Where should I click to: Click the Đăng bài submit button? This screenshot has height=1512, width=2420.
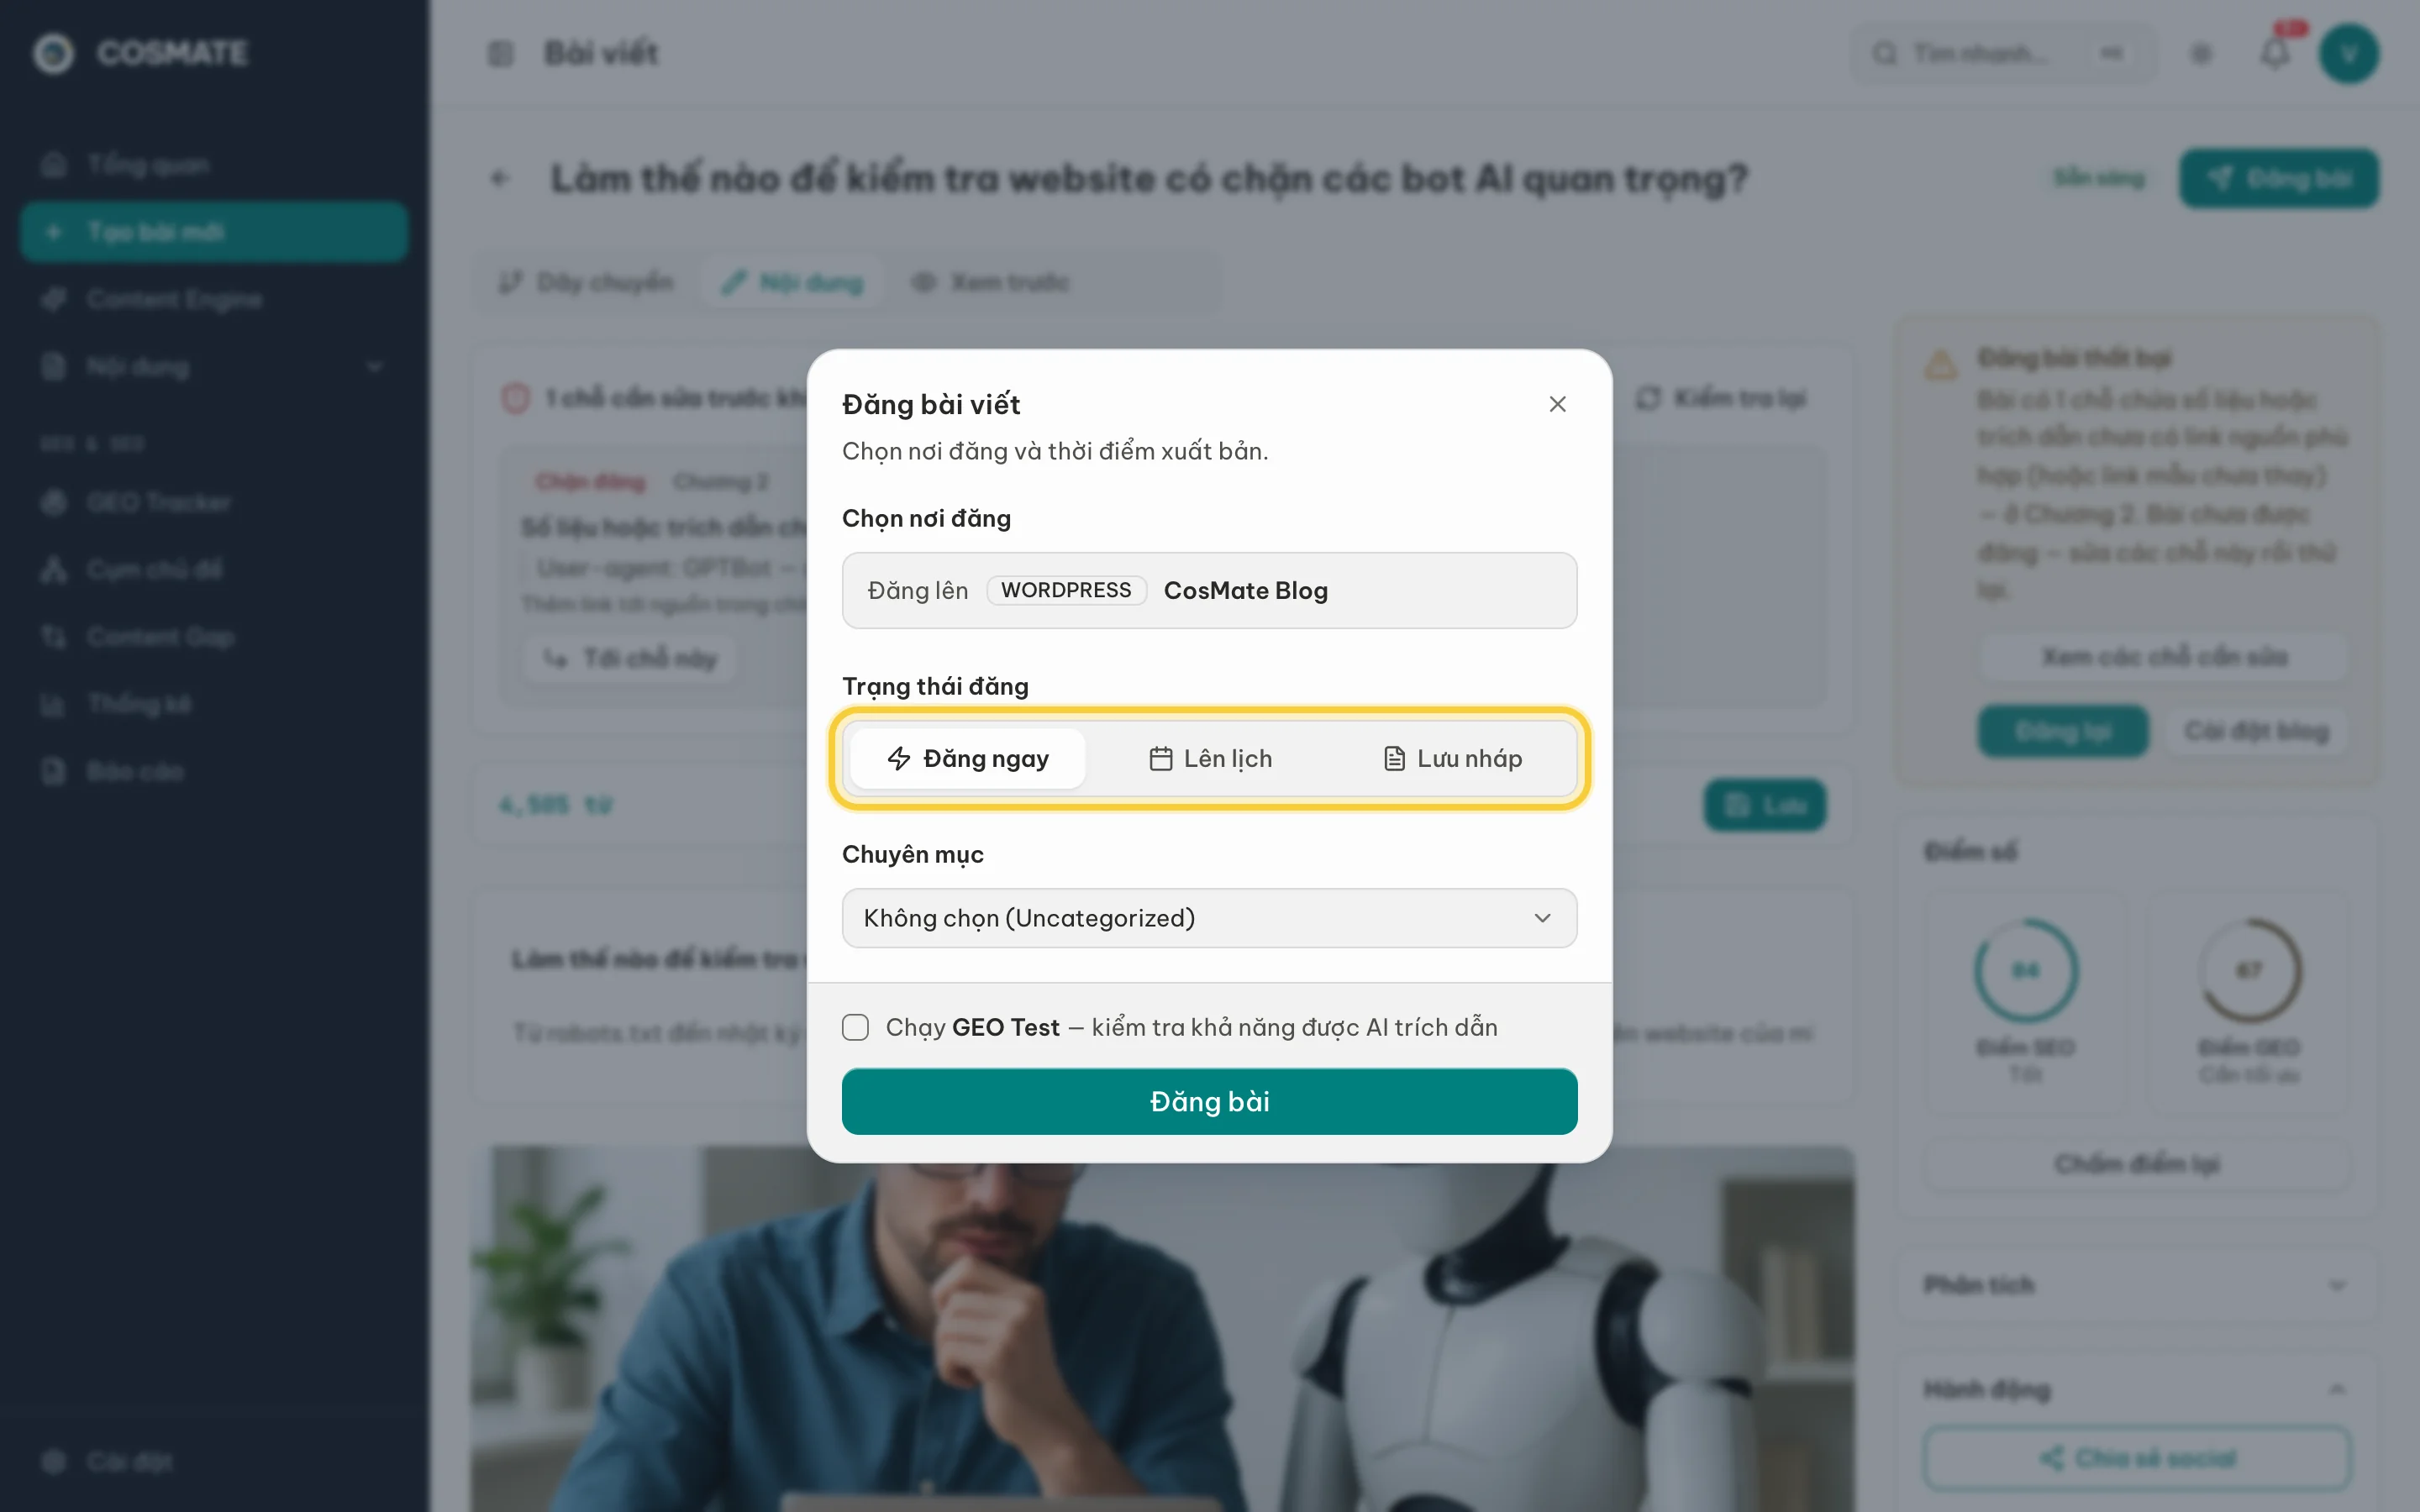point(1209,1101)
